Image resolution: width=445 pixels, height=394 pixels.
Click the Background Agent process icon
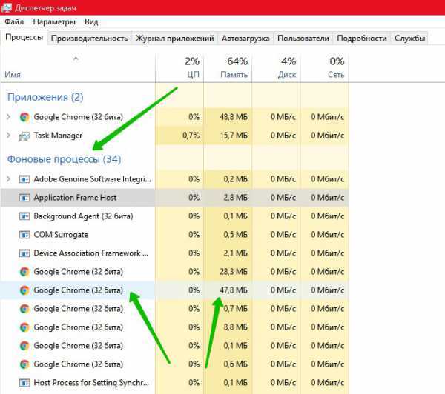click(x=24, y=216)
